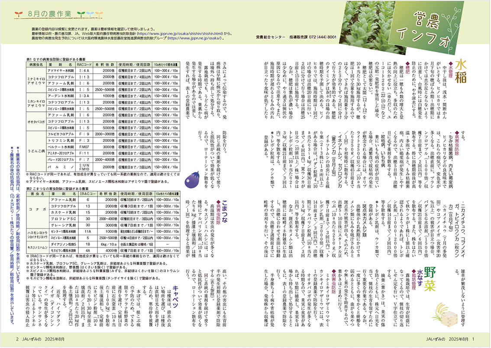Click the トリフミン乳剤 cell
The width and height of the screenshot is (491, 348).
[61, 141]
